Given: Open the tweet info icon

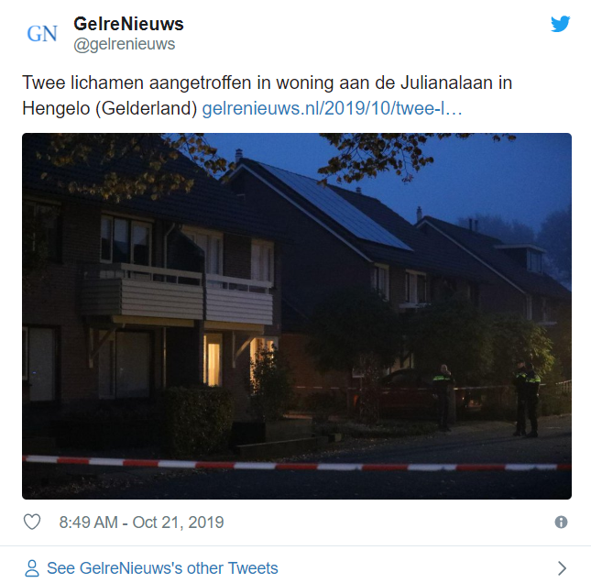Looking at the screenshot, I should coord(561,522).
